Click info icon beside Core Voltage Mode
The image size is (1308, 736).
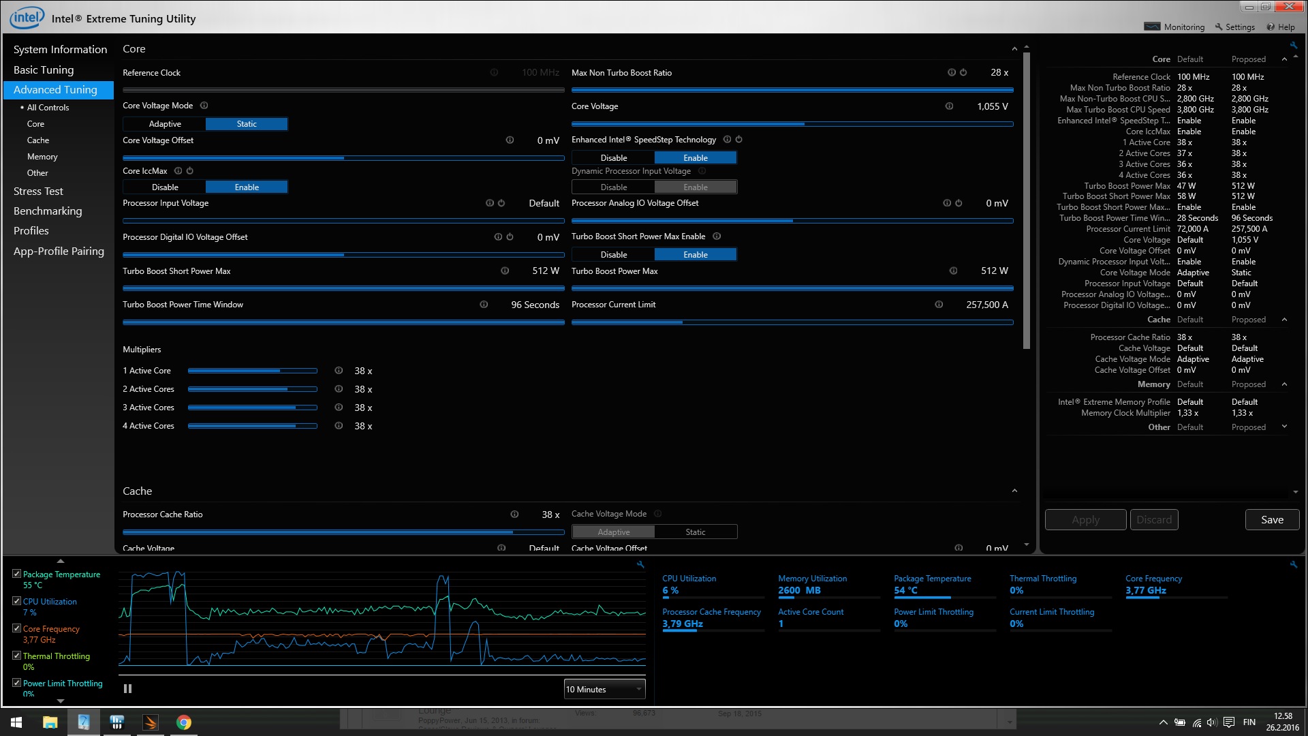point(204,106)
